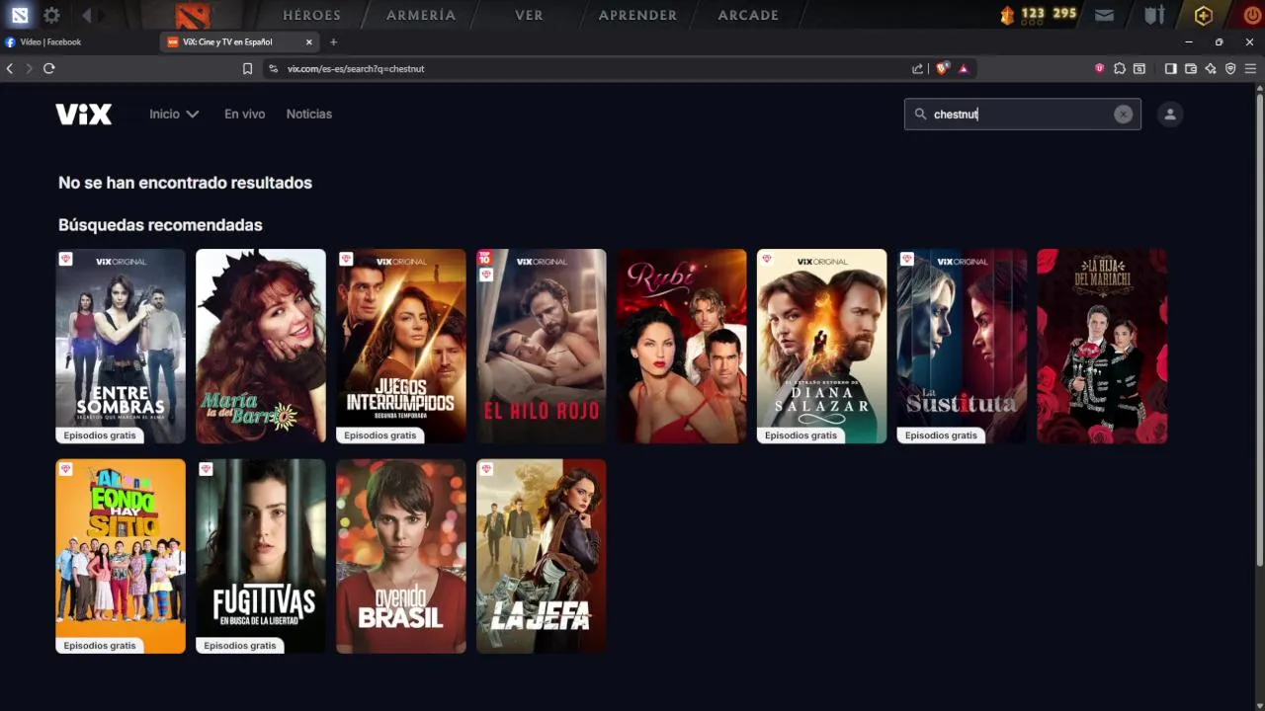1265x711 pixels.
Task: Bookmark this page icon
Action: pos(247,68)
